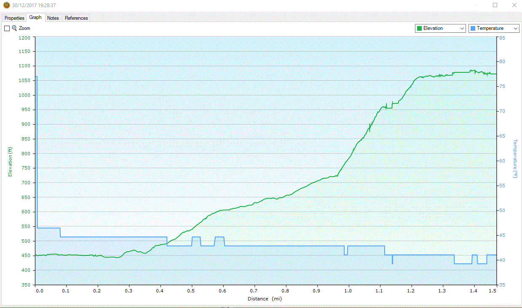
Task: Go to the References tab
Action: (x=76, y=18)
